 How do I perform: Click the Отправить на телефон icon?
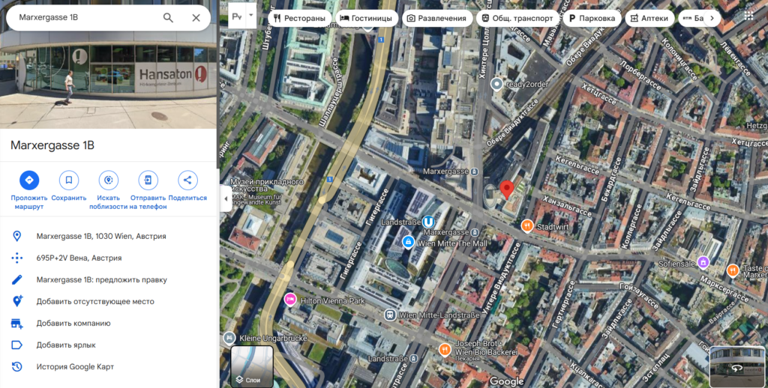(148, 180)
